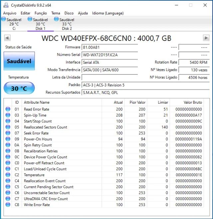Click the Valor Bruto column header

pyautogui.click(x=187, y=102)
